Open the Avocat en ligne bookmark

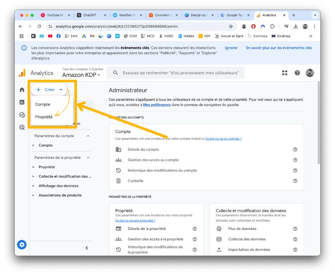(229, 36)
